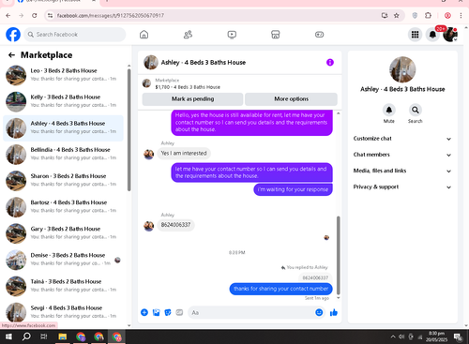Click Ashley's profile photo in right panel
This screenshot has height=344, width=469.
(x=402, y=69)
